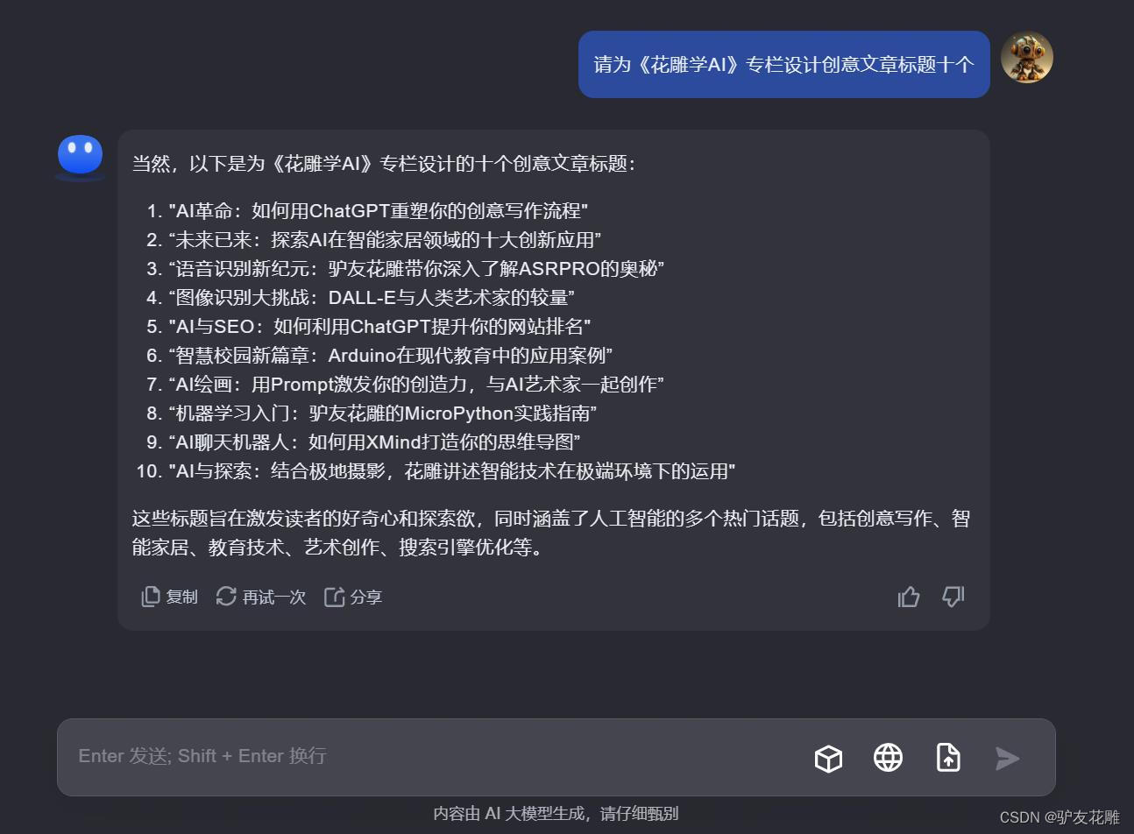Image resolution: width=1134 pixels, height=834 pixels.
Task: Click the user message bubble 请为《花雕学AI》专栏
Action: 783,65
